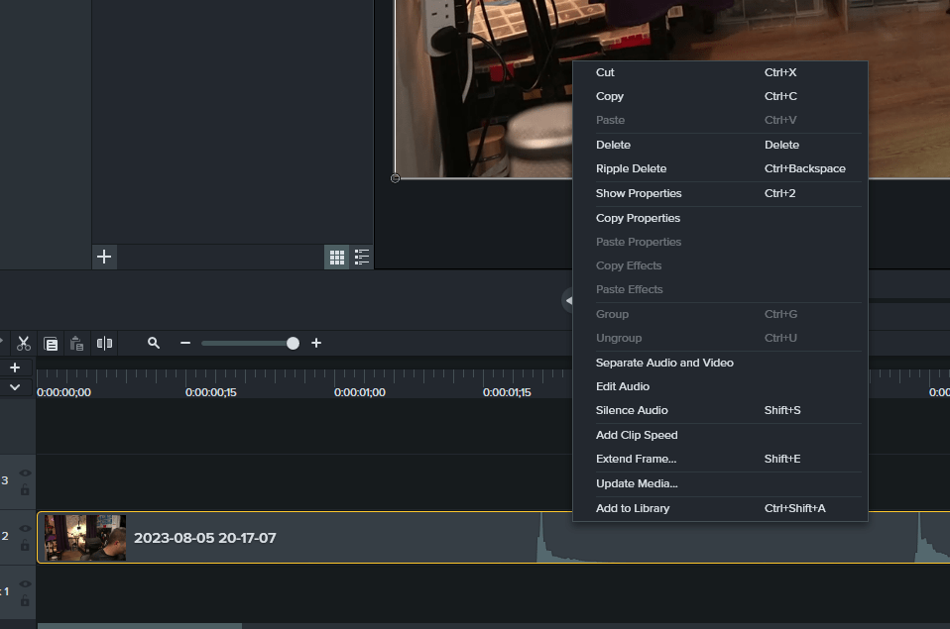Click the Paste icon in timeline toolbar
The image size is (950, 629).
pyautogui.click(x=77, y=344)
